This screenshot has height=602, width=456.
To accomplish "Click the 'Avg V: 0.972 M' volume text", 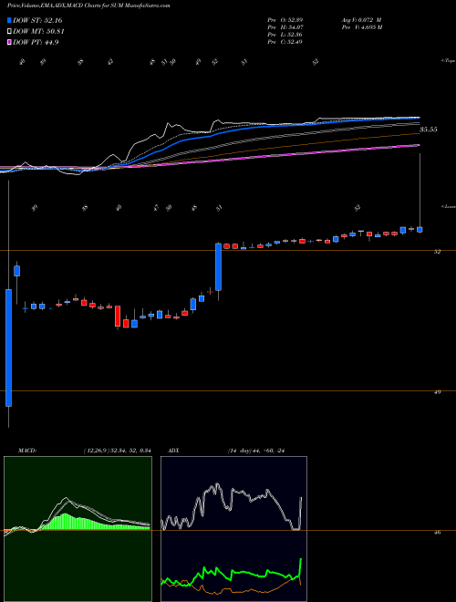I will tap(361, 20).
